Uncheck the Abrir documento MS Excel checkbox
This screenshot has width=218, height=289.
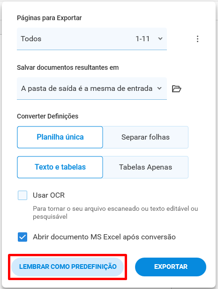(x=23, y=237)
